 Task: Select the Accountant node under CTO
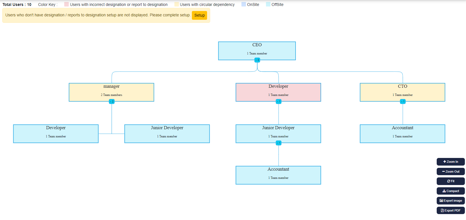click(x=402, y=133)
